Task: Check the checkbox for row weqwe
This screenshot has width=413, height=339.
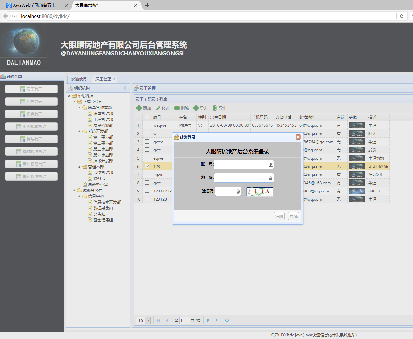Action: coord(147,125)
